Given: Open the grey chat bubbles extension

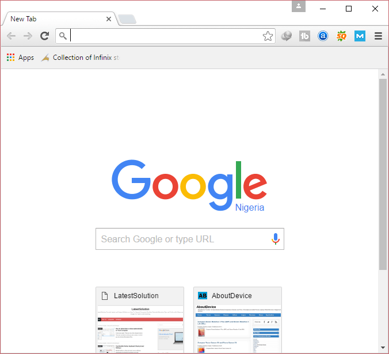Looking at the screenshot, I should coord(287,36).
